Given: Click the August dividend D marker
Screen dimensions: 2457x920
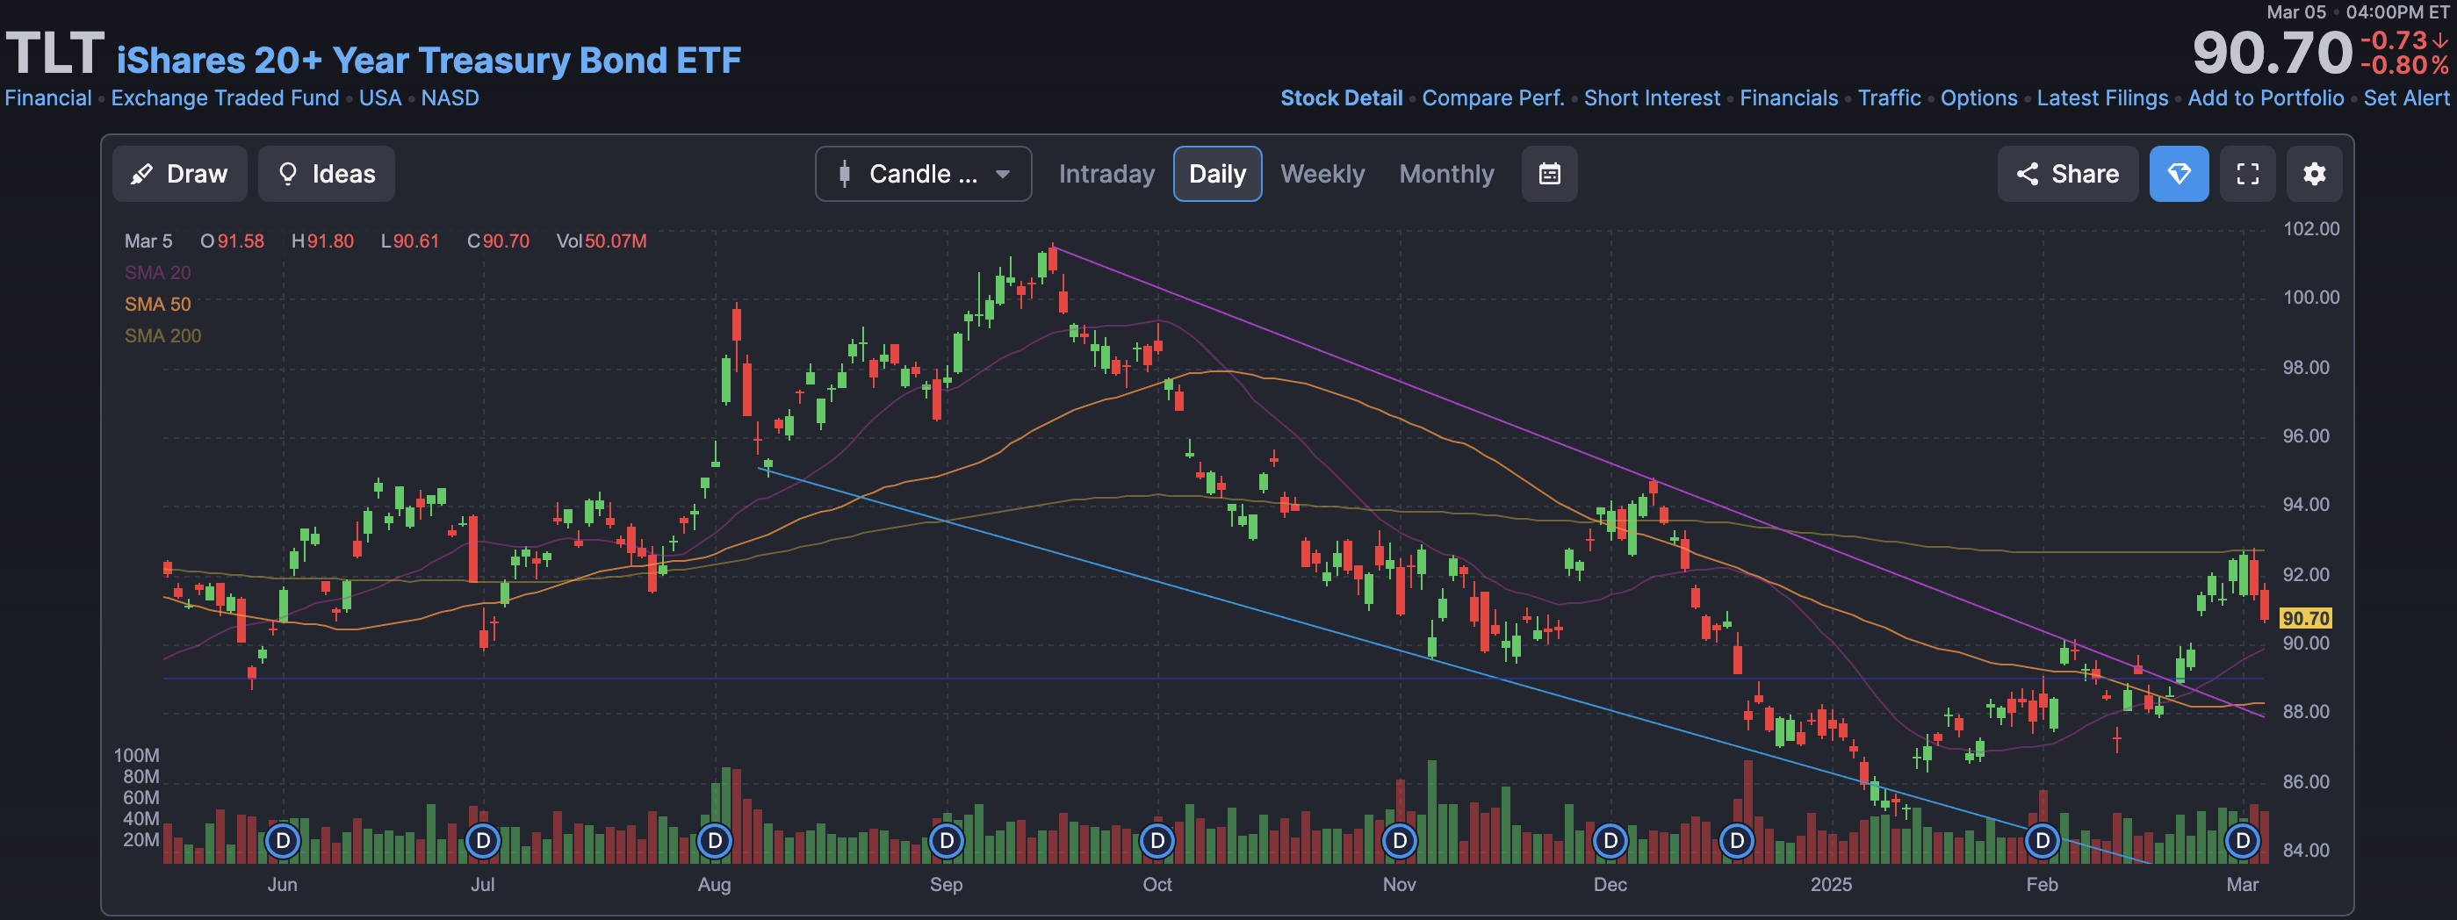Looking at the screenshot, I should click(x=715, y=841).
